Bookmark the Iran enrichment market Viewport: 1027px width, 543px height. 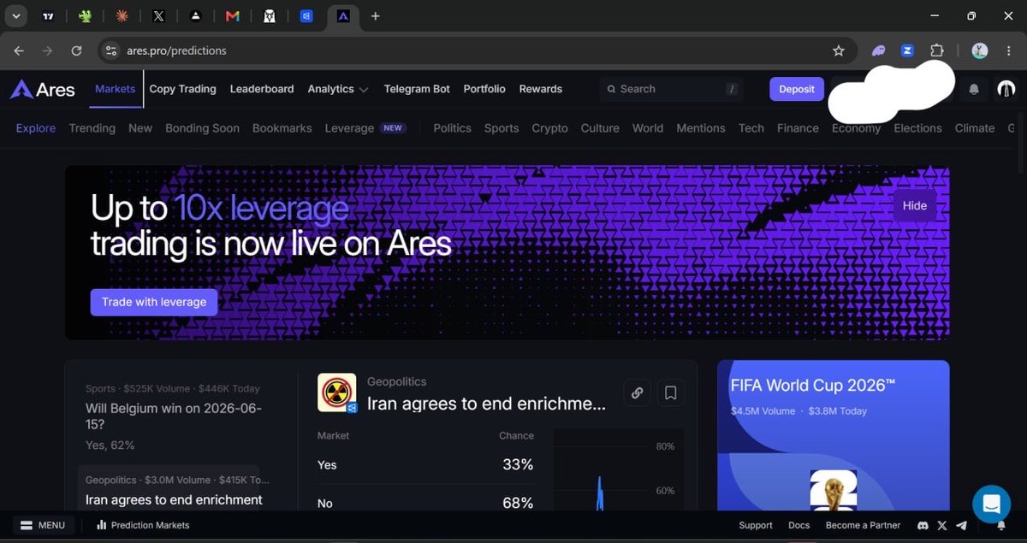click(671, 393)
